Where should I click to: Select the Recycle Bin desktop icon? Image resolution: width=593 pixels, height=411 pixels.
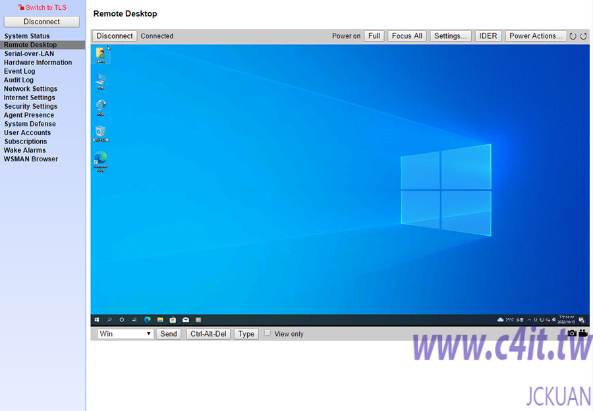pyautogui.click(x=101, y=134)
